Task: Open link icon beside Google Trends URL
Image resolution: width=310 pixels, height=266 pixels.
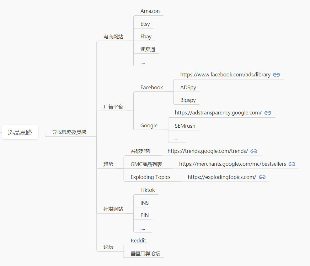Action: click(x=254, y=151)
